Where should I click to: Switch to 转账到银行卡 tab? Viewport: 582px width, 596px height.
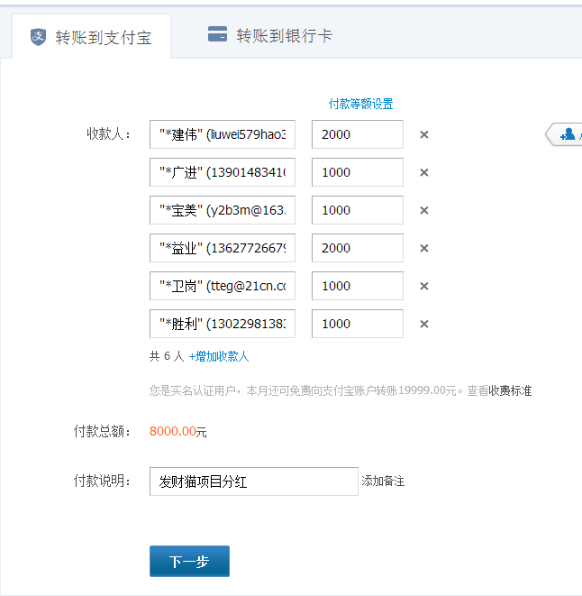pos(270,36)
